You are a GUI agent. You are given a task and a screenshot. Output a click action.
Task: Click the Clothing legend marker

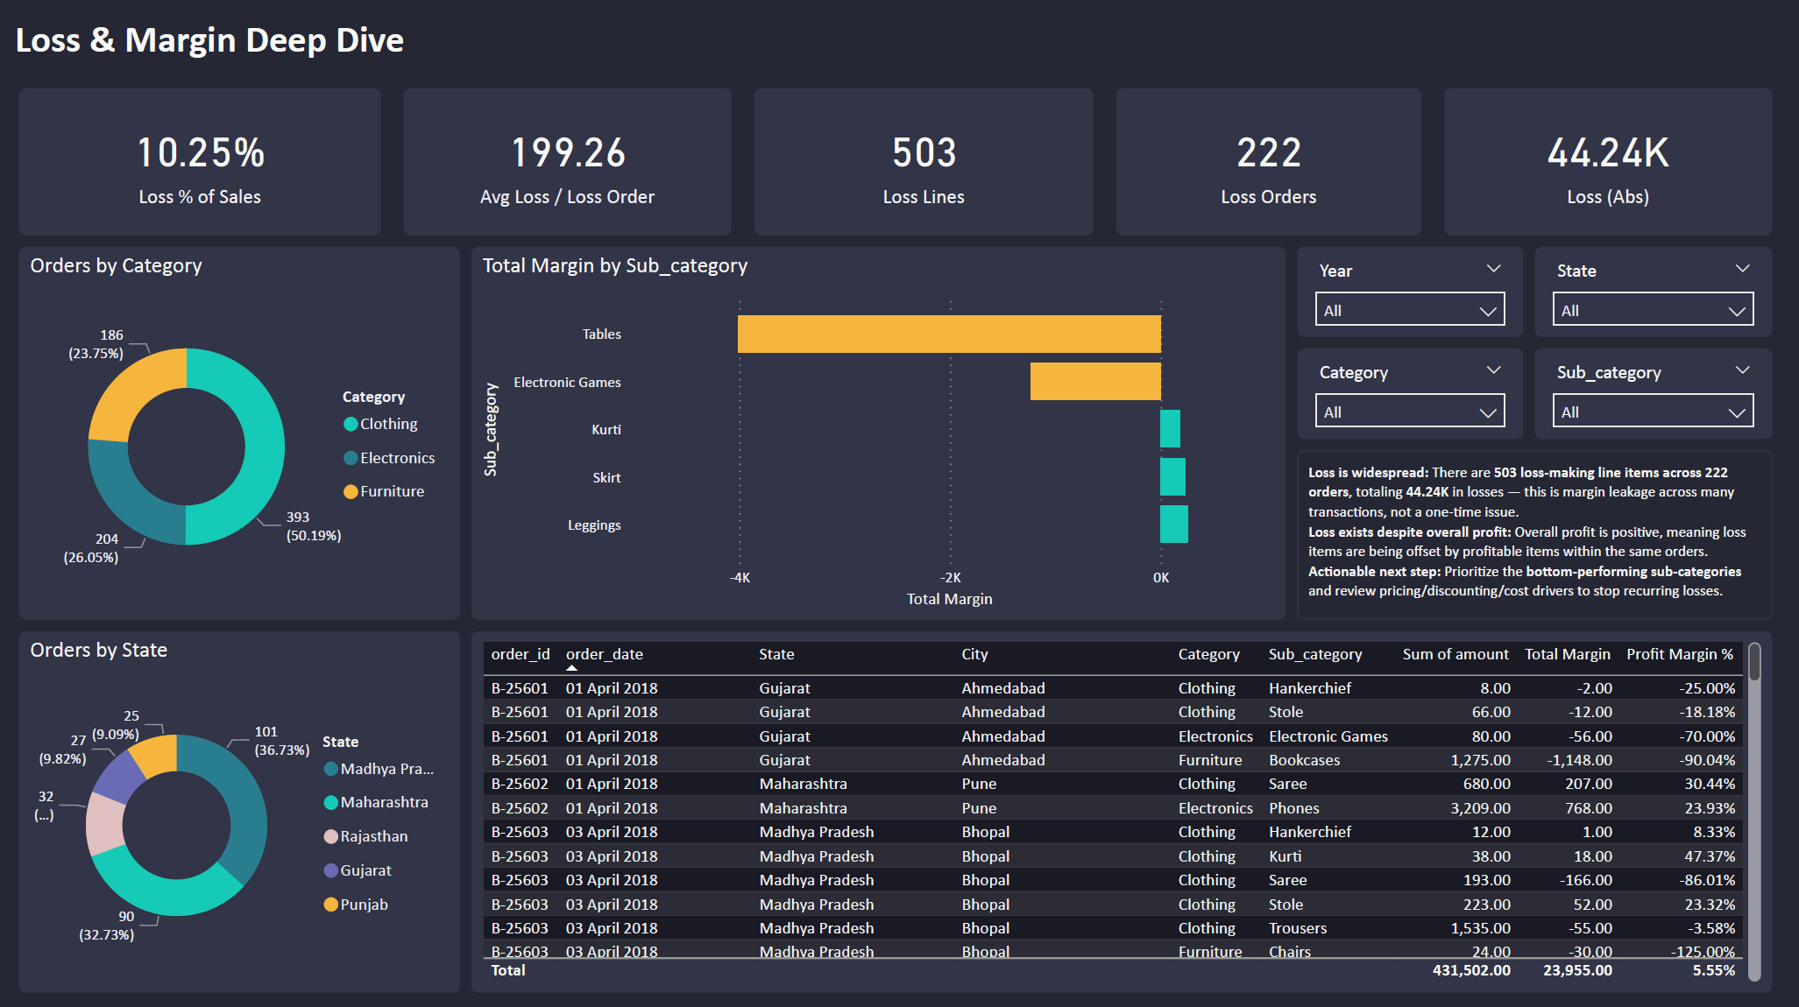pyautogui.click(x=351, y=424)
